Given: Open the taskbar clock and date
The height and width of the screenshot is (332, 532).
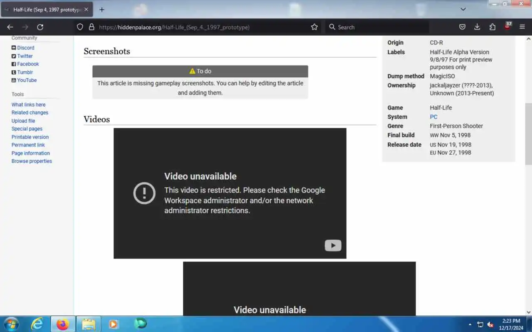Looking at the screenshot, I should (x=511, y=324).
